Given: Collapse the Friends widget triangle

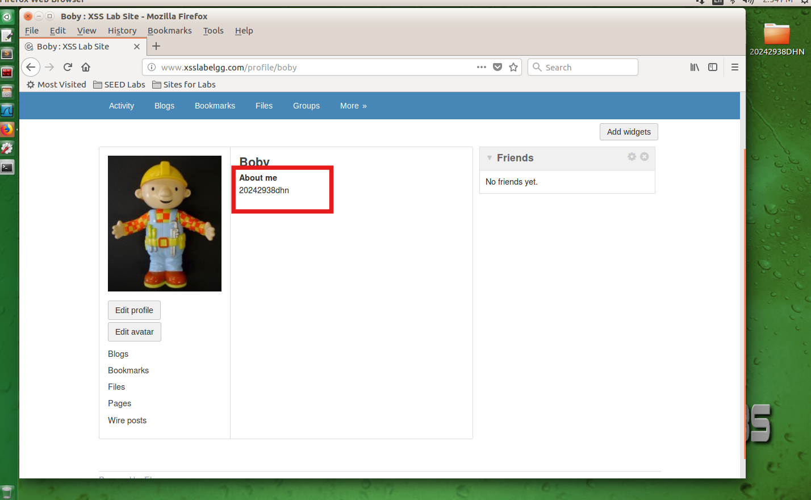Looking at the screenshot, I should (489, 158).
